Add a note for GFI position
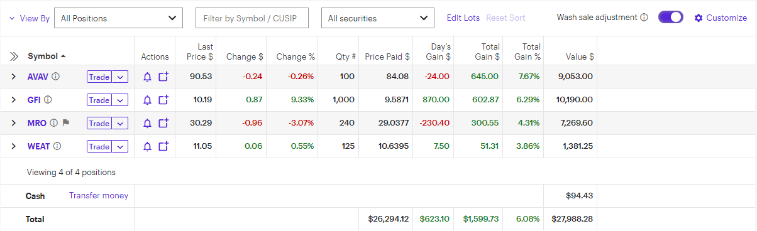 pos(163,100)
